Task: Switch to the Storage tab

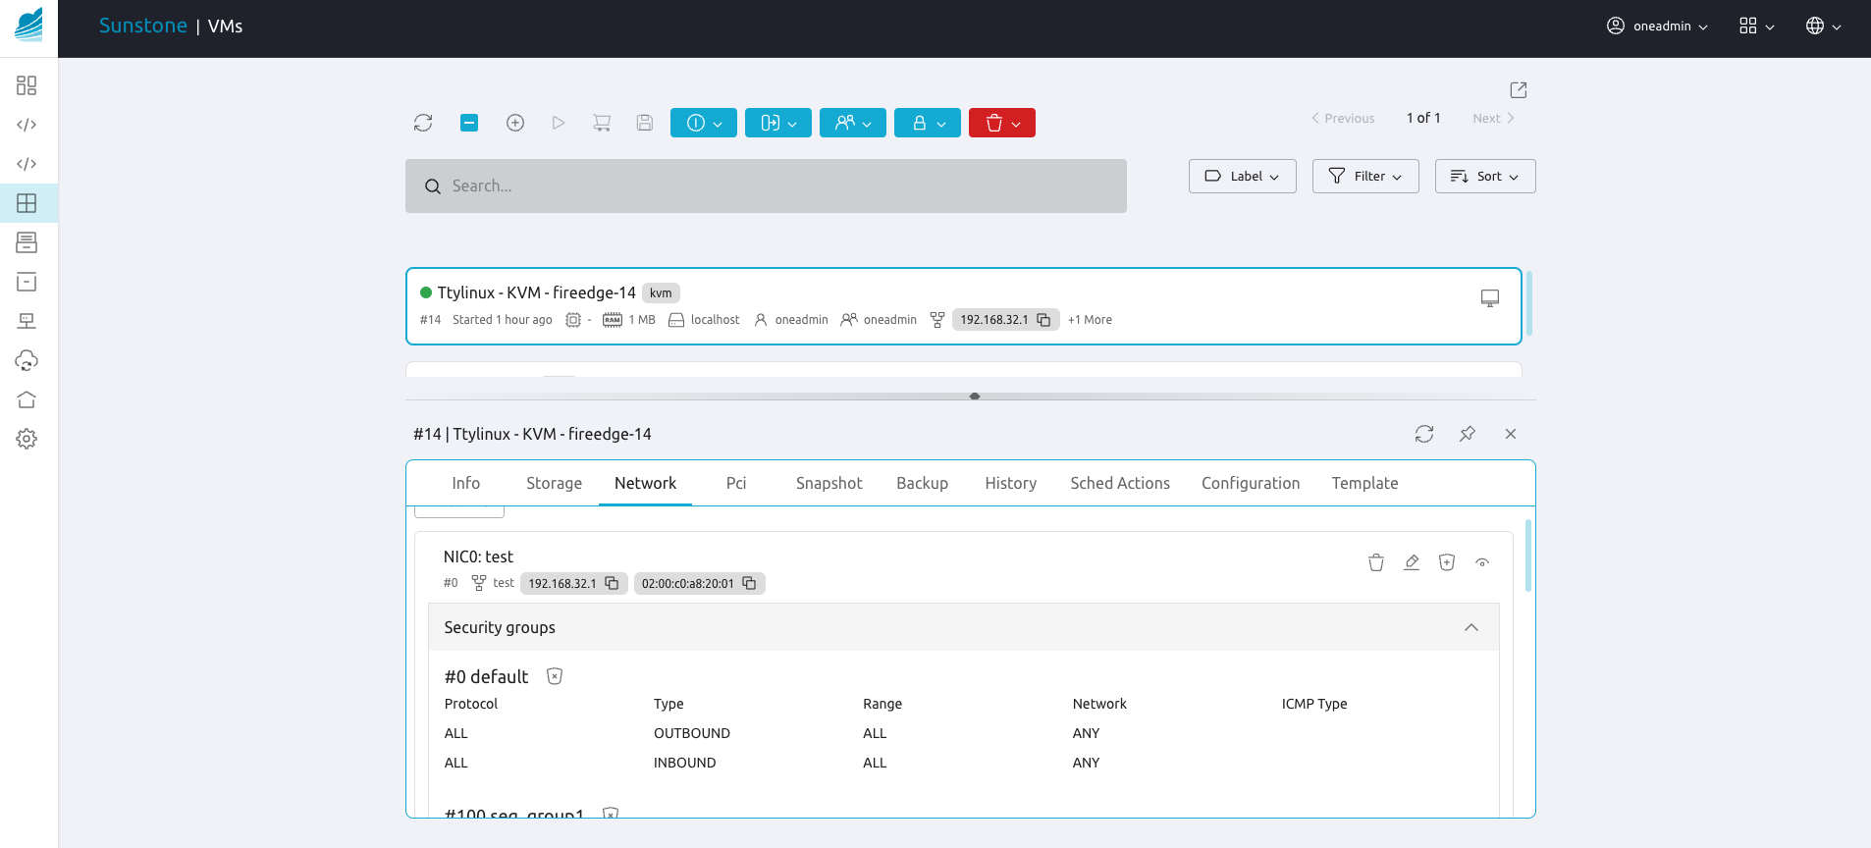Action: click(x=554, y=484)
